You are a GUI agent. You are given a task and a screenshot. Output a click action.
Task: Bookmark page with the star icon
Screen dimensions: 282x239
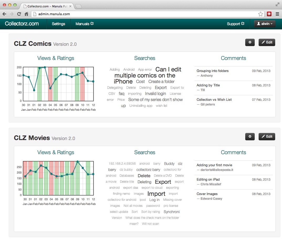[260, 14]
